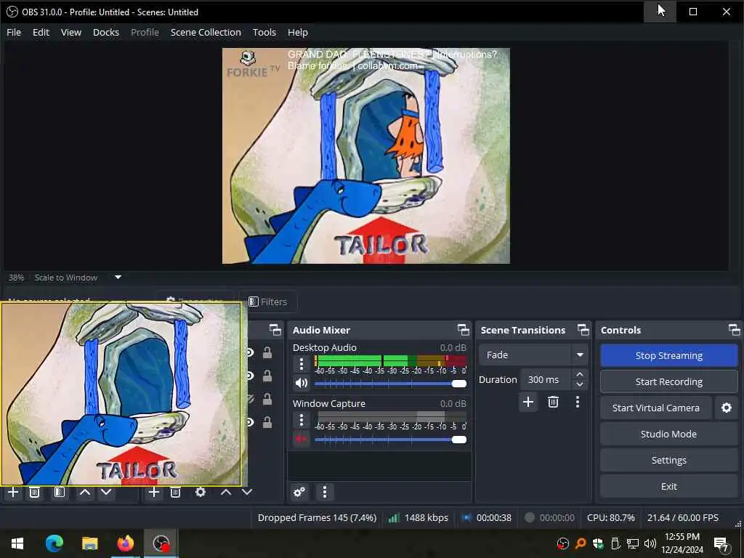Open the Scene Collection menu

(x=206, y=32)
